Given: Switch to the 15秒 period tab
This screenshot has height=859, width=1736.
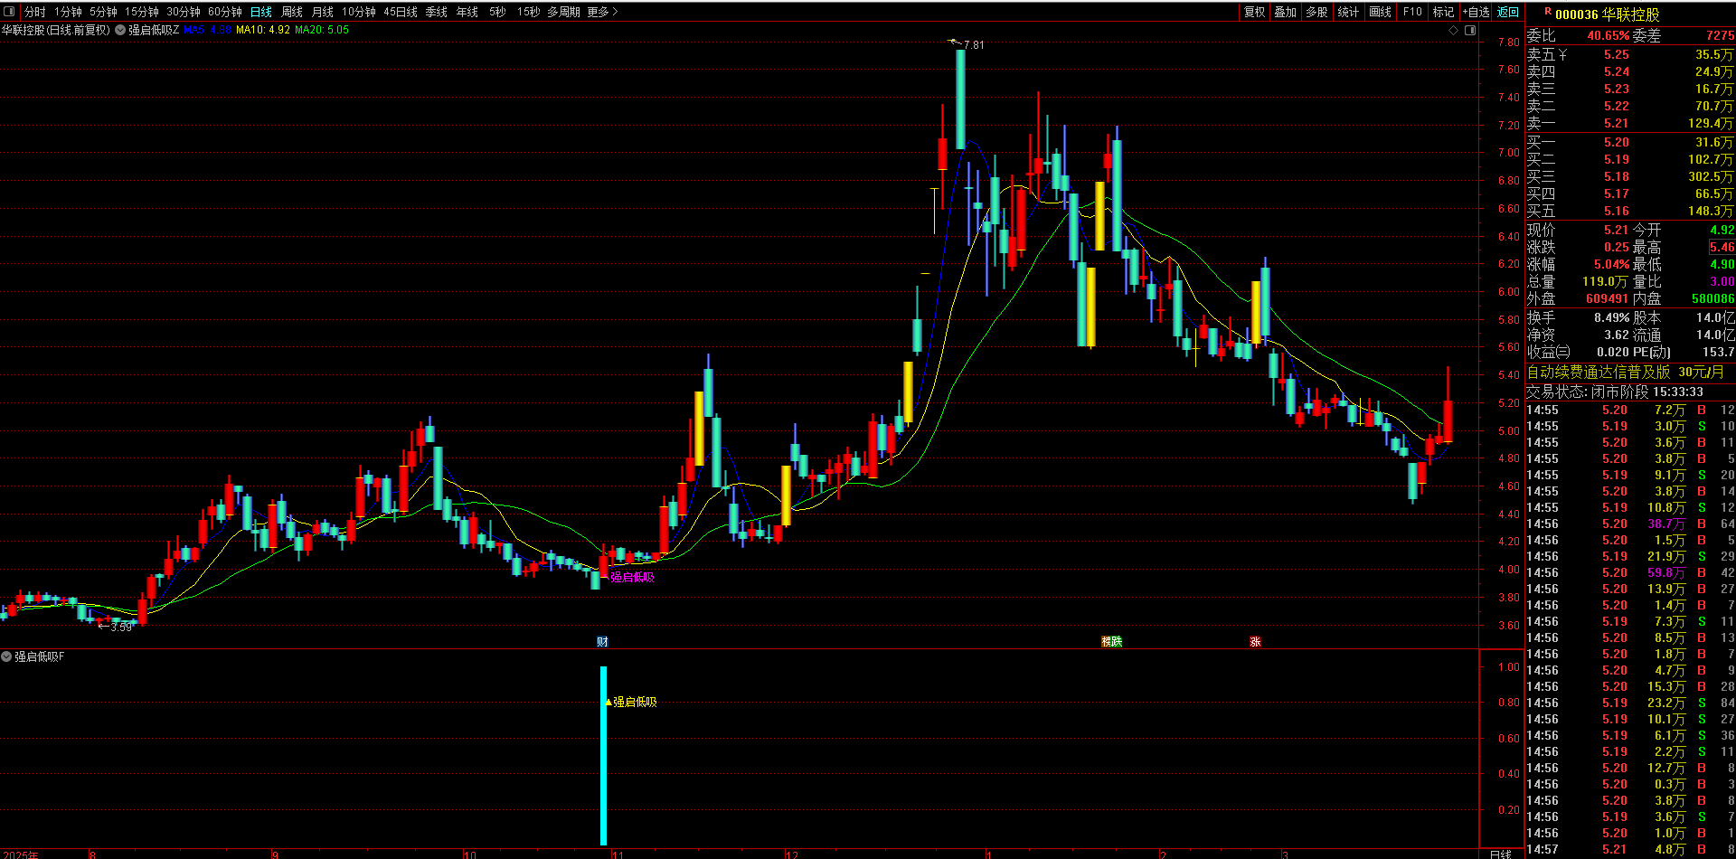Looking at the screenshot, I should 528,12.
